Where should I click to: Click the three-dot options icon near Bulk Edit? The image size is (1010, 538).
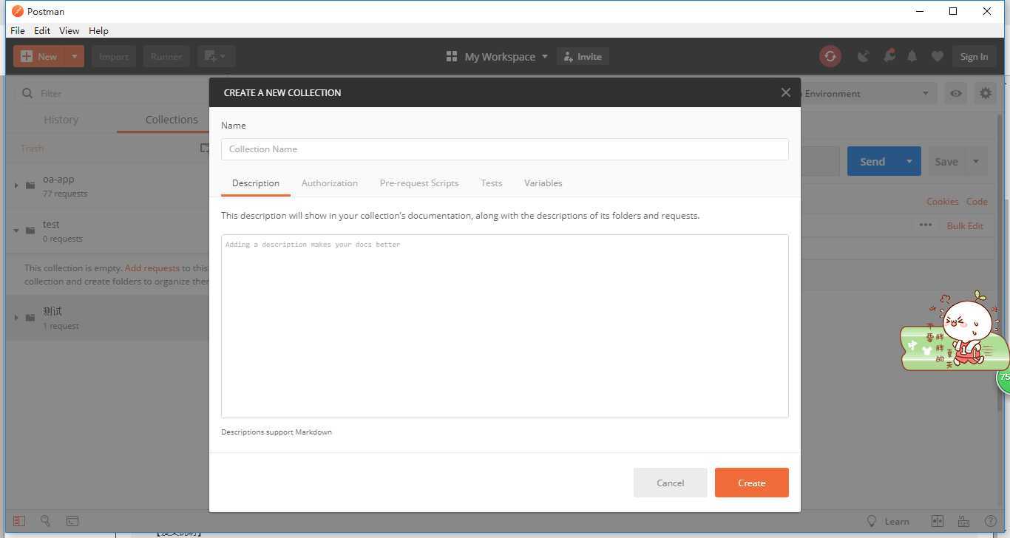coord(926,225)
